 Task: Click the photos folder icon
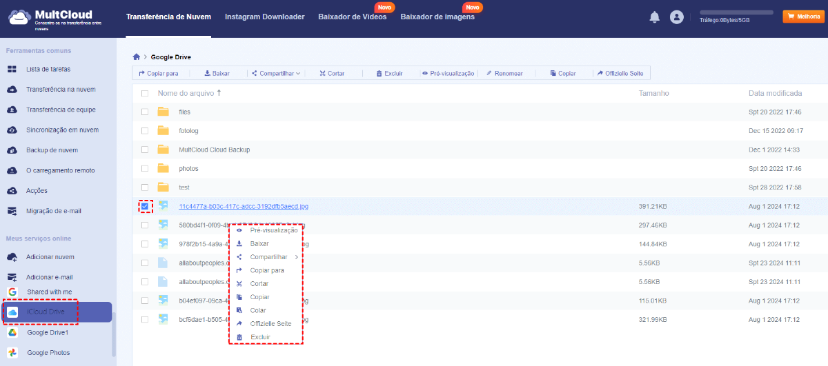(x=164, y=168)
